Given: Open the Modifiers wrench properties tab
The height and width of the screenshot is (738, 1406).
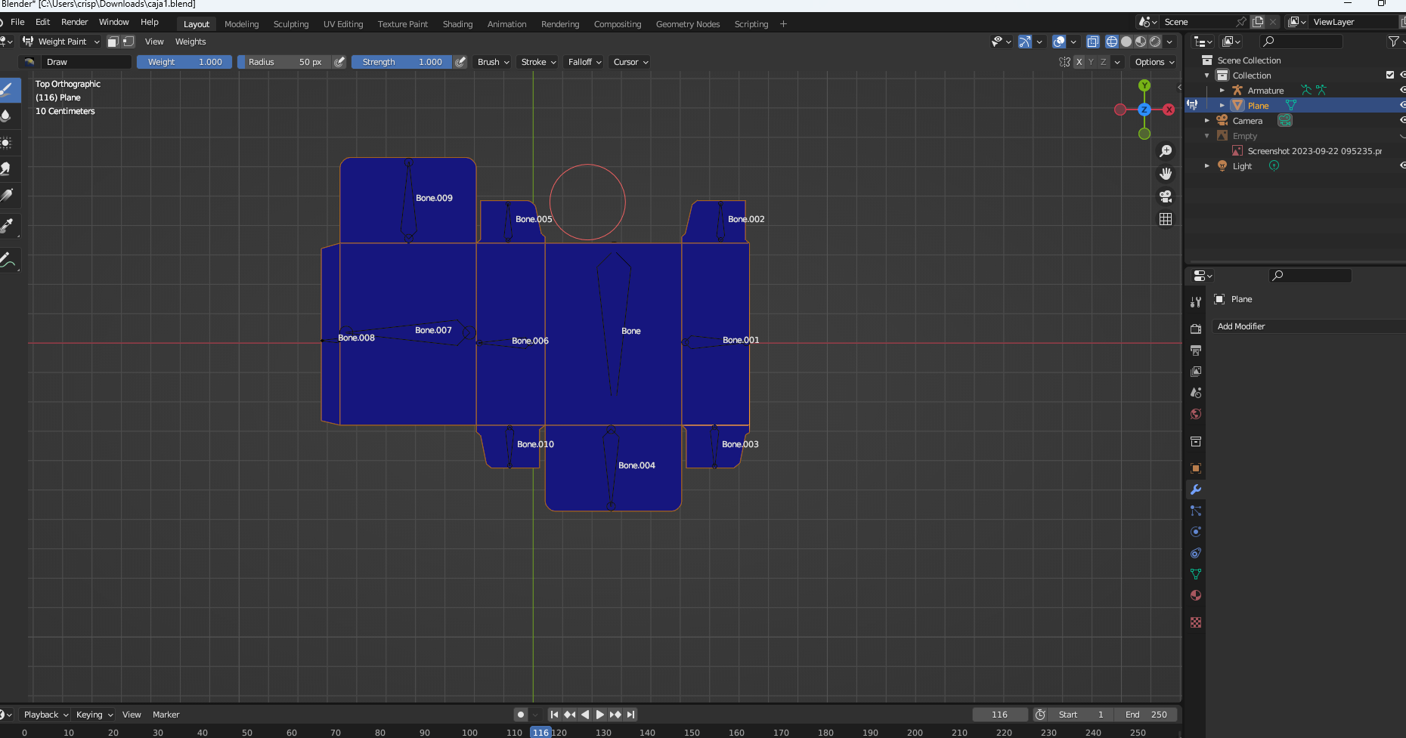Looking at the screenshot, I should click(1196, 489).
